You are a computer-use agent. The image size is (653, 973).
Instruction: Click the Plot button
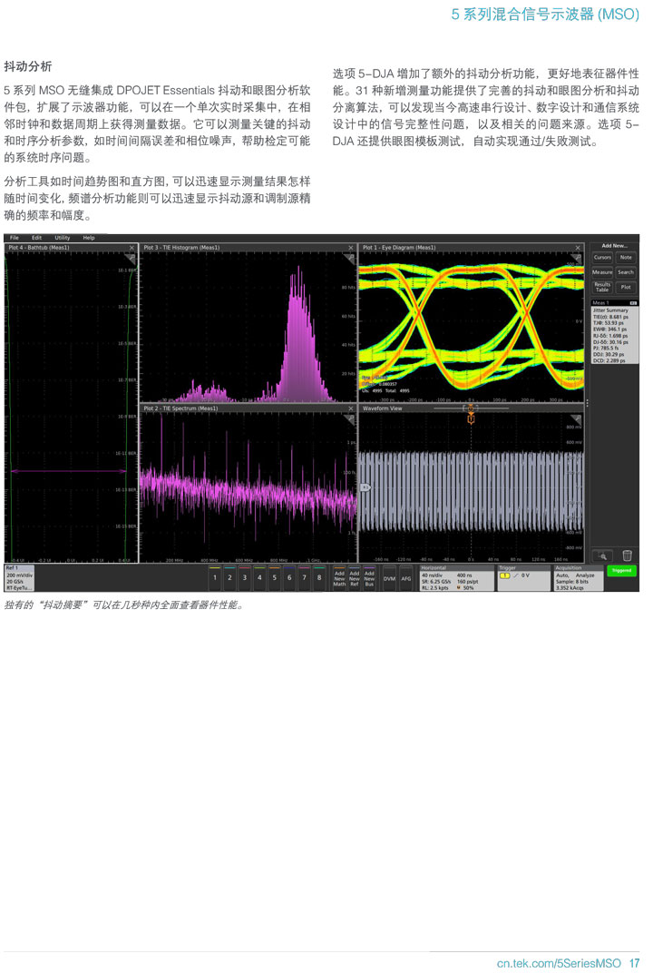[x=626, y=287]
